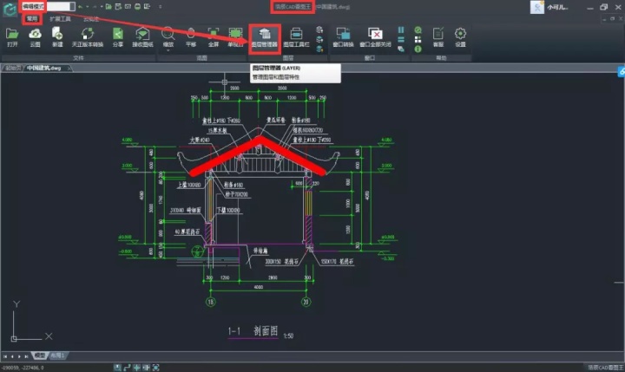Open the 图层工具栏 layer toolbar
Image resolution: width=625 pixels, height=372 pixels.
click(x=296, y=38)
